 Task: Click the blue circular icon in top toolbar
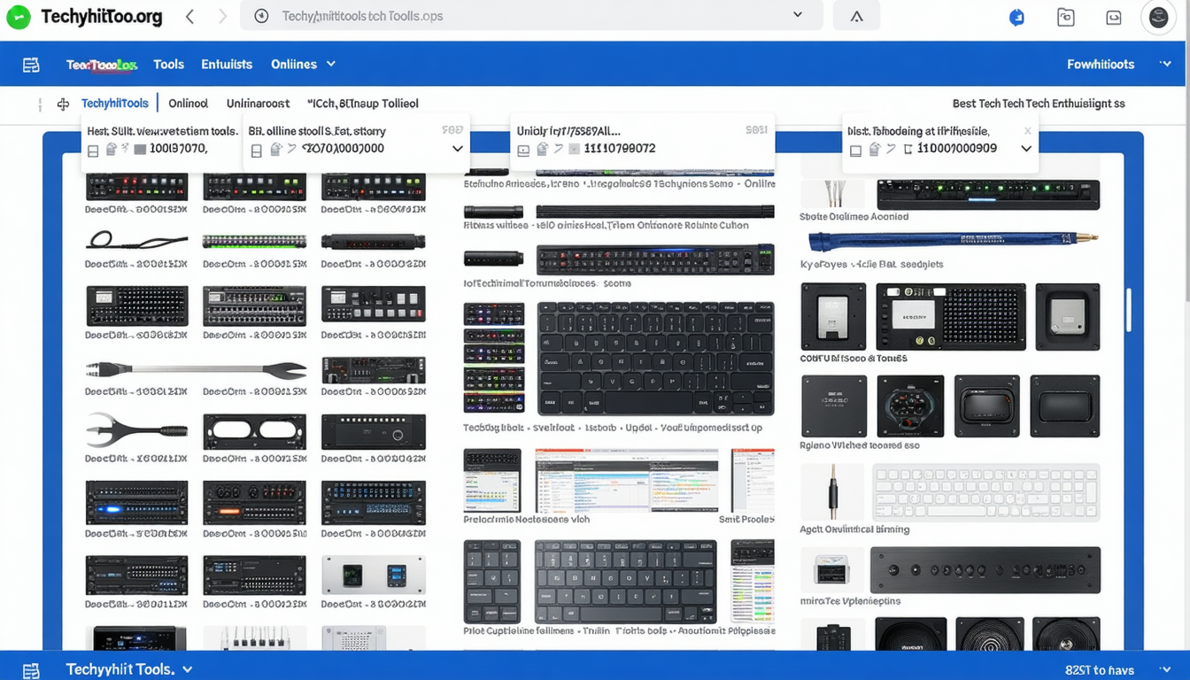click(x=1016, y=17)
